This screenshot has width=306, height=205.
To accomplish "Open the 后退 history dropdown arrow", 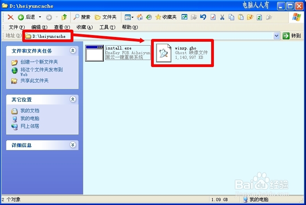I will pos(40,17).
